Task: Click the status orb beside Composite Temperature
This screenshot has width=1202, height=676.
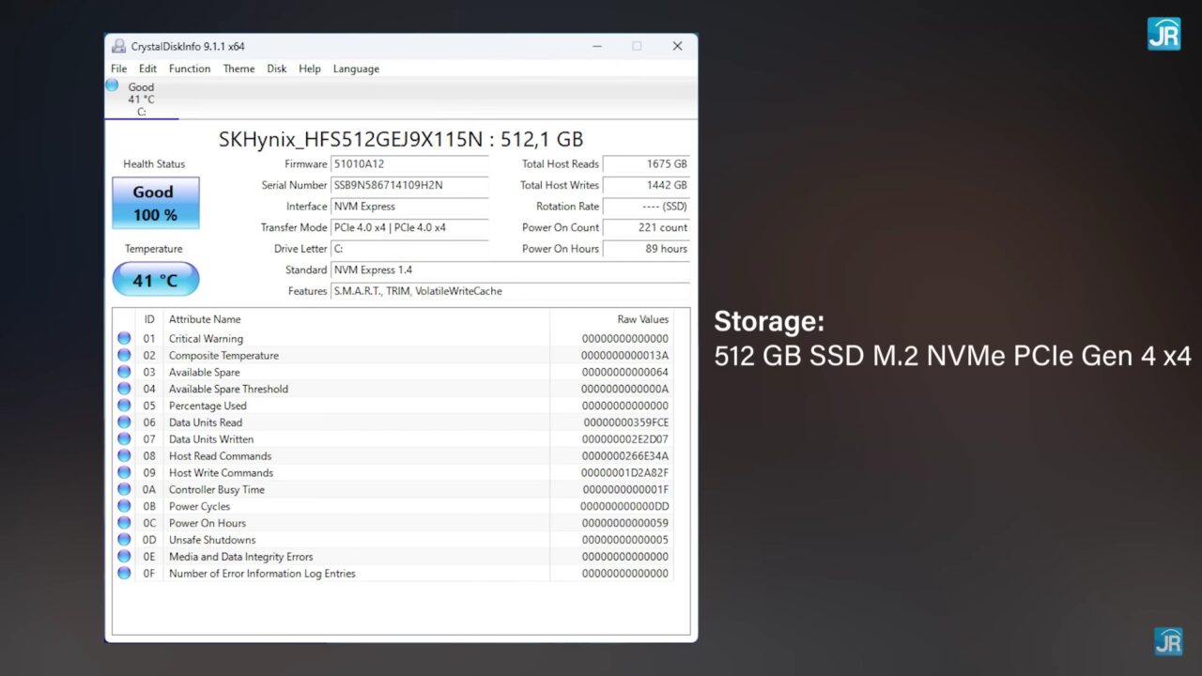Action: coord(124,356)
